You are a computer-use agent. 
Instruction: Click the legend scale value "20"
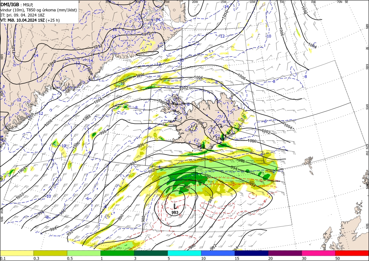[x=270, y=258]
